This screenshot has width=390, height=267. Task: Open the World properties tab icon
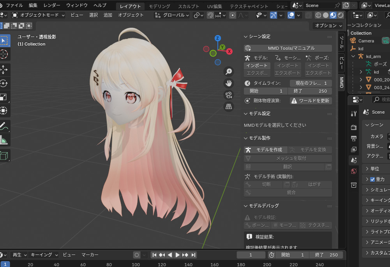(354, 171)
